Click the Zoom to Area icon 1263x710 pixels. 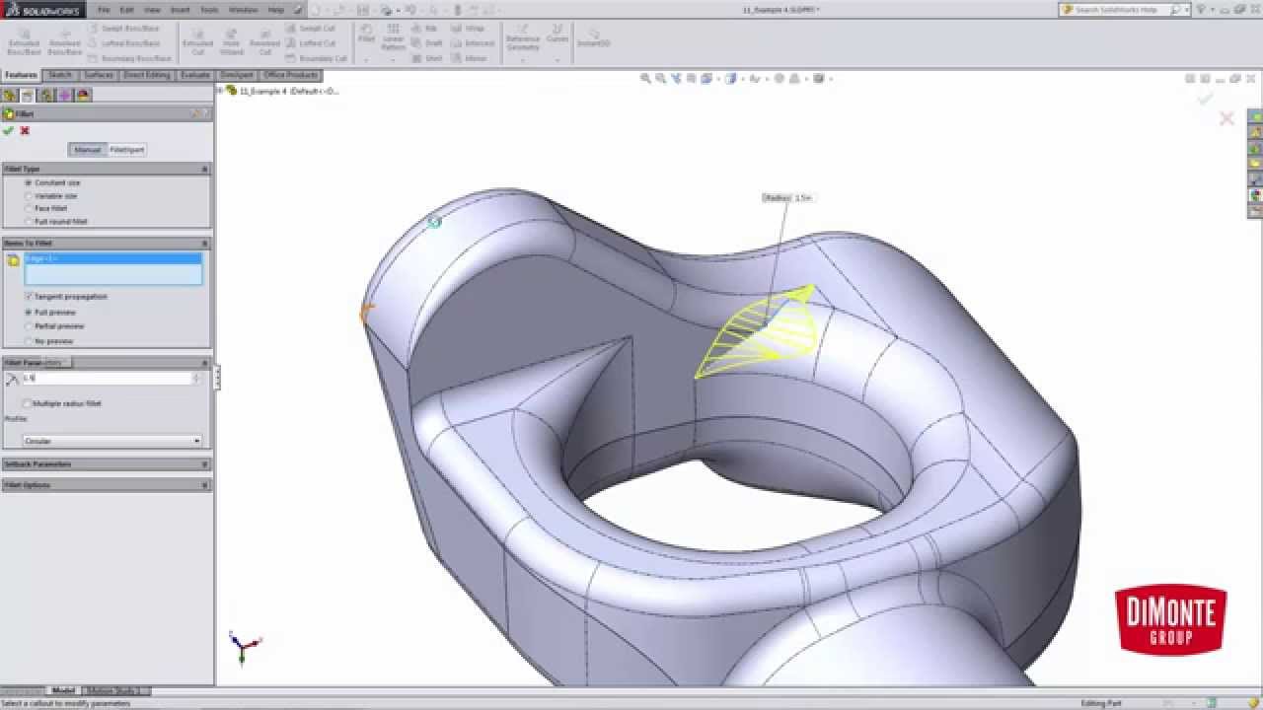661,78
